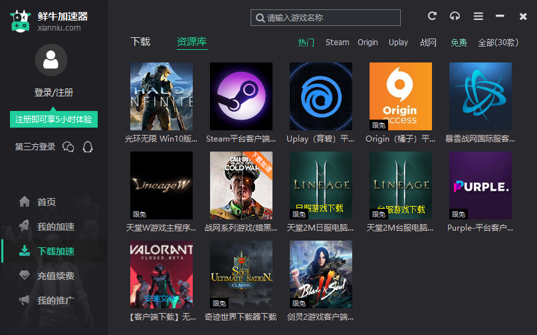
Task: Go to 首页 in the sidebar
Action: (x=47, y=202)
